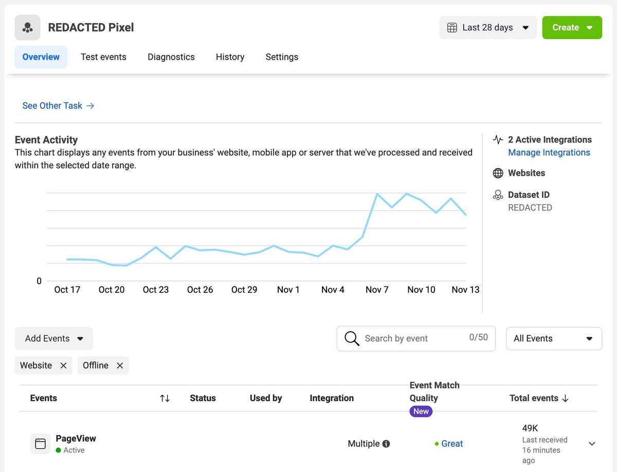The image size is (617, 472).
Task: Click the arrow in See Other Task
Action: 90,105
